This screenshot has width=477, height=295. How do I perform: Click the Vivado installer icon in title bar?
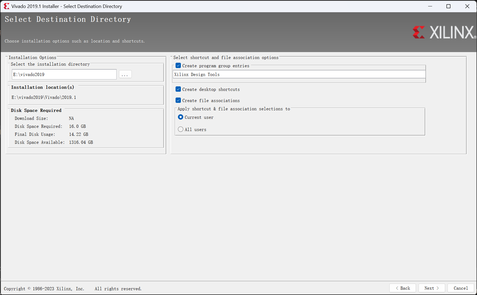[x=6, y=6]
